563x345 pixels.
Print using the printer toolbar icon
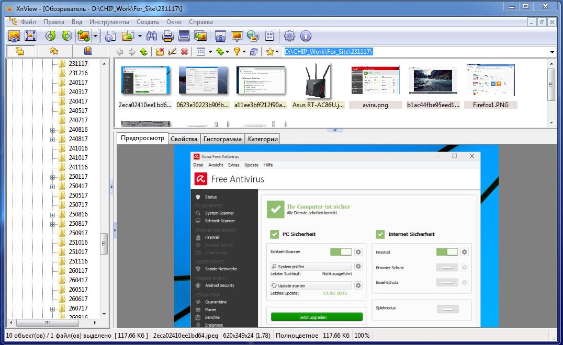pyautogui.click(x=167, y=36)
